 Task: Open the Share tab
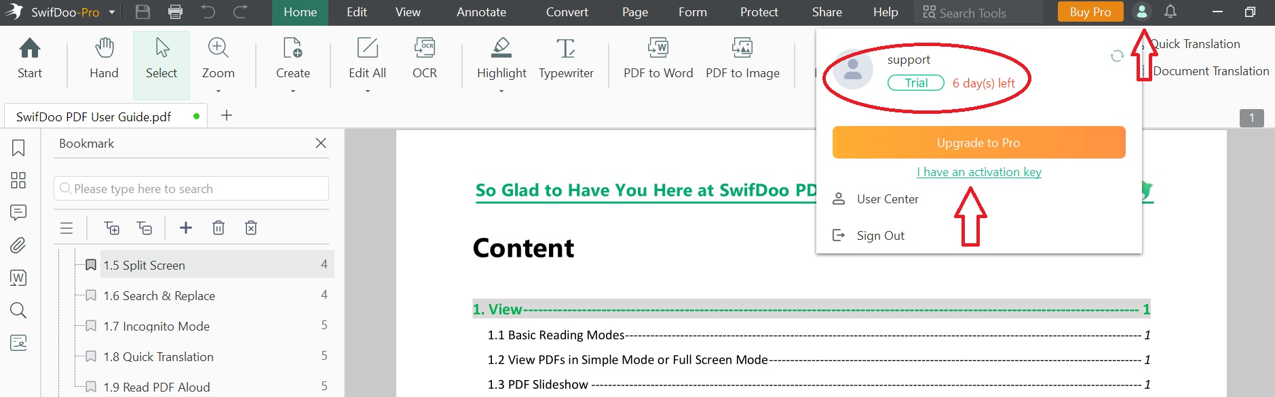827,12
